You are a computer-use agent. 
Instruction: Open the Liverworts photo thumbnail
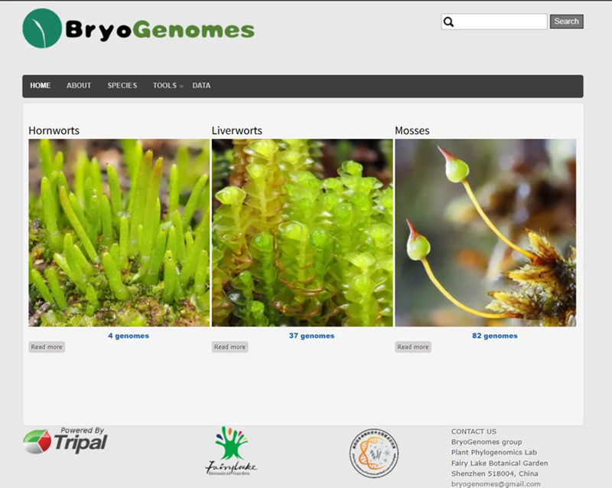[x=302, y=232]
